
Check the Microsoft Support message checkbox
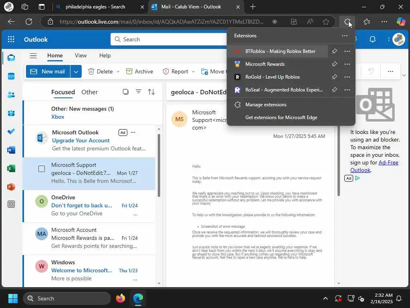click(42, 169)
